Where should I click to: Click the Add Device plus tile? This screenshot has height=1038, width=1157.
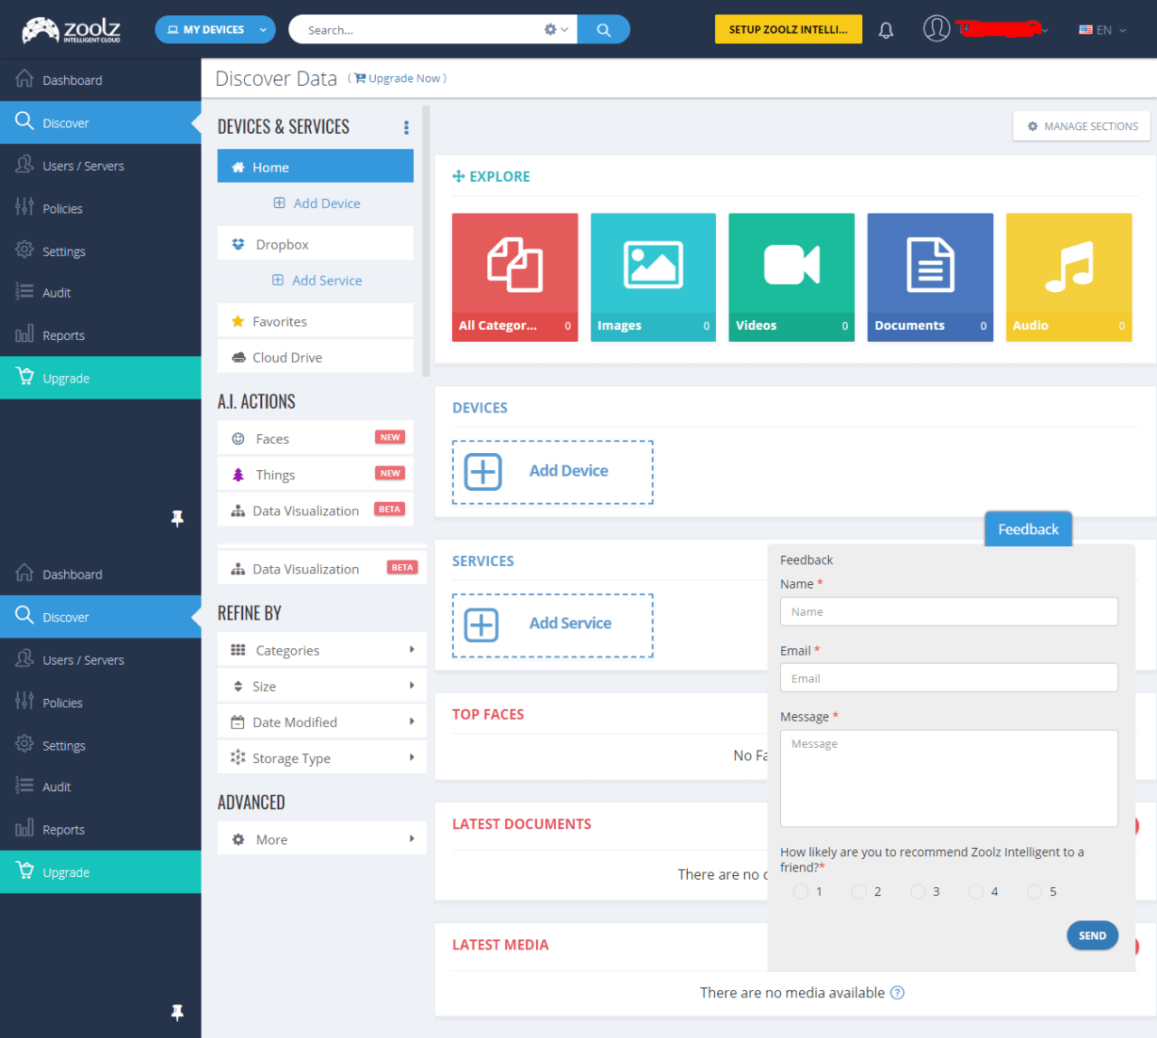[552, 472]
